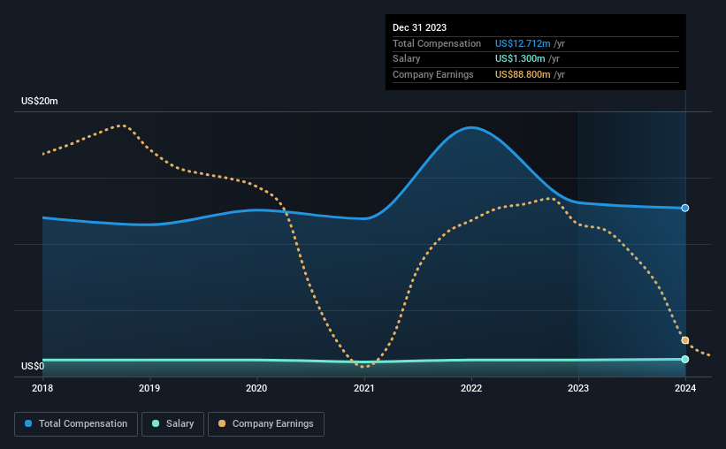Screen dimensions: 726x449
Task: Click the US$1.300m salary value
Action: click(x=520, y=59)
